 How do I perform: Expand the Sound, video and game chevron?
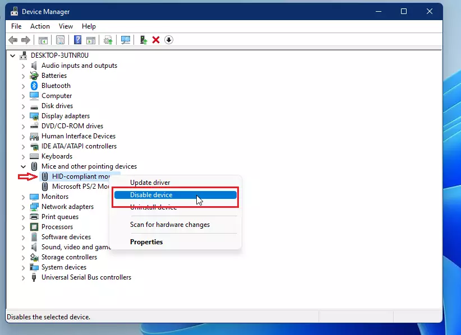click(x=23, y=247)
